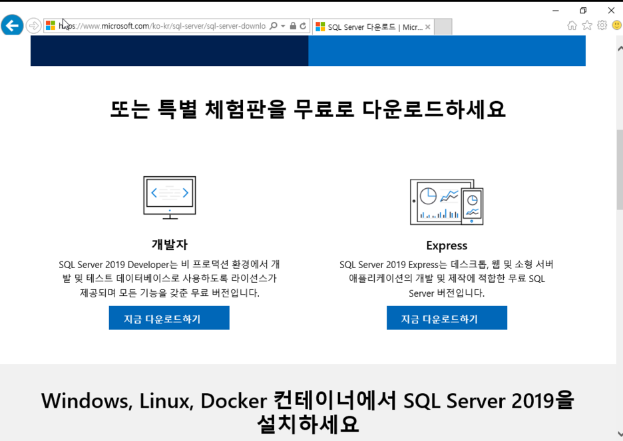This screenshot has width=623, height=441.
Task: Click the scrollbar down arrow
Action: 620,434
